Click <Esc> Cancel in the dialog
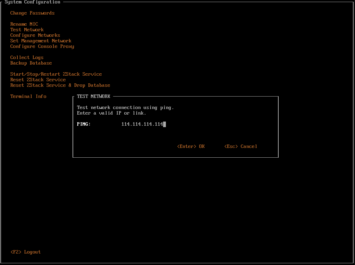This screenshot has height=265, width=355. [240, 147]
